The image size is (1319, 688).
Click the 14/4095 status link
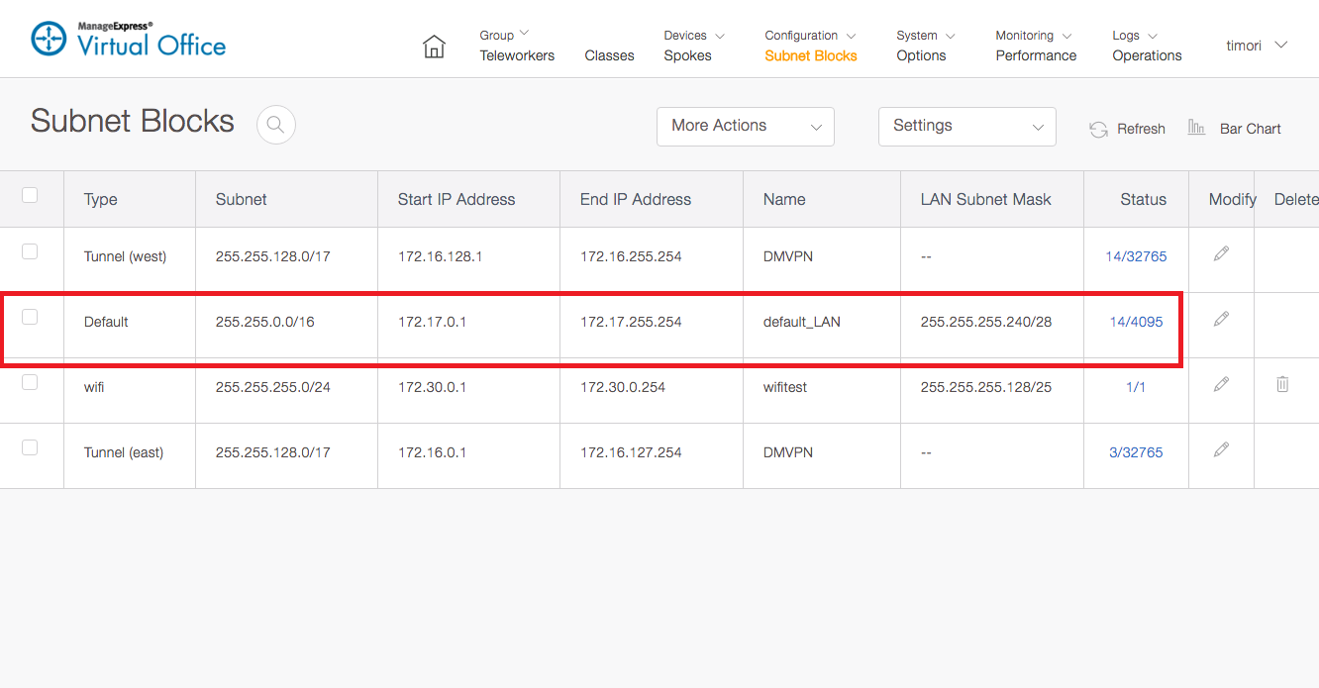[1136, 322]
